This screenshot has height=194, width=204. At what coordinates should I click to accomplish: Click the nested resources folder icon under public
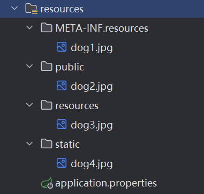[47, 105]
